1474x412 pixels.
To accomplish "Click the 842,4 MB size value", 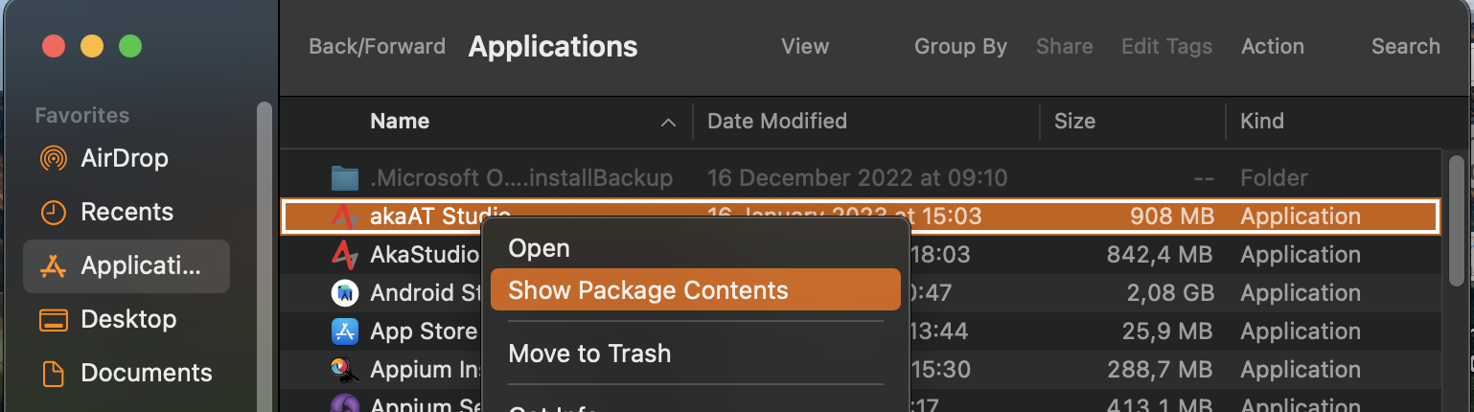I will pos(1160,255).
